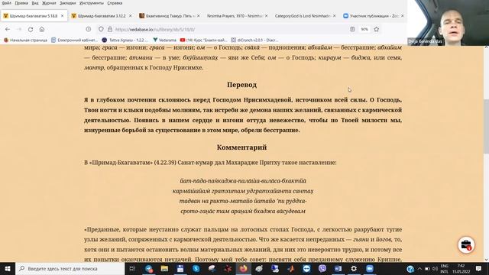This screenshot has width=489, height=275.
Task: Open Viber from the taskbar
Action: tap(322, 268)
